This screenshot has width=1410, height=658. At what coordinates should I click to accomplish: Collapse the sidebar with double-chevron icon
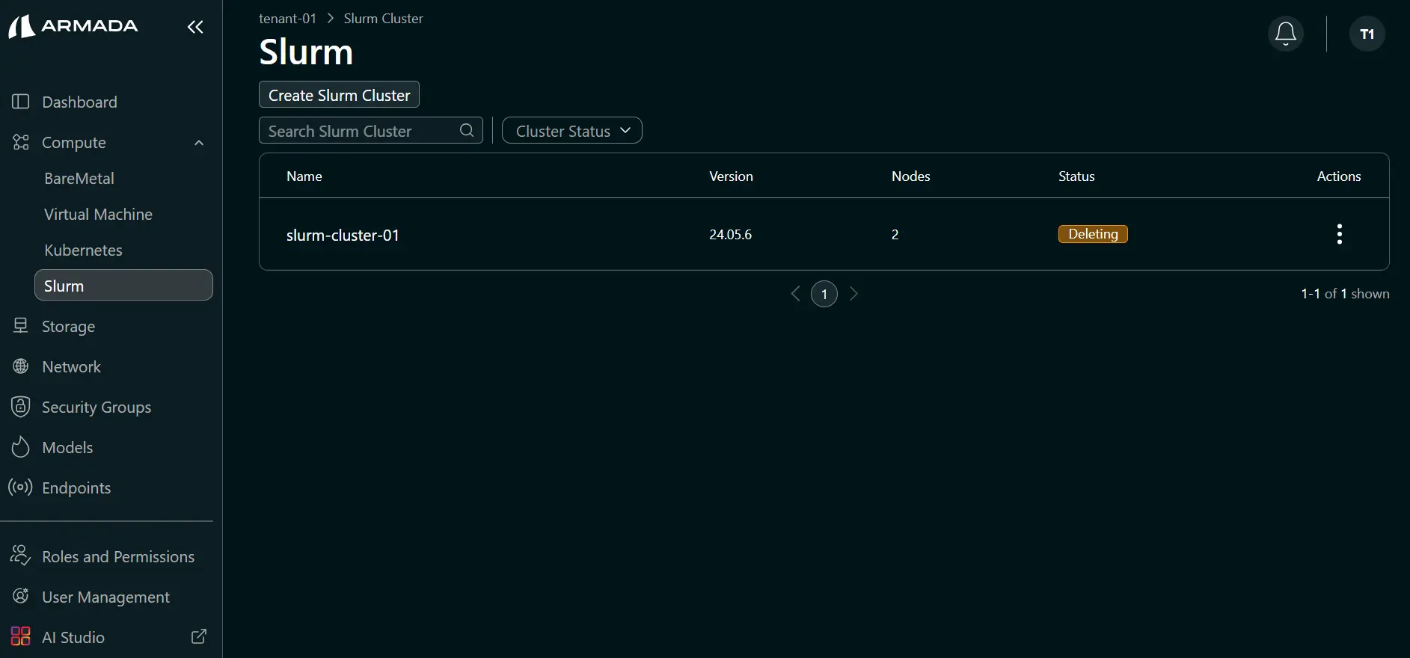coord(195,27)
